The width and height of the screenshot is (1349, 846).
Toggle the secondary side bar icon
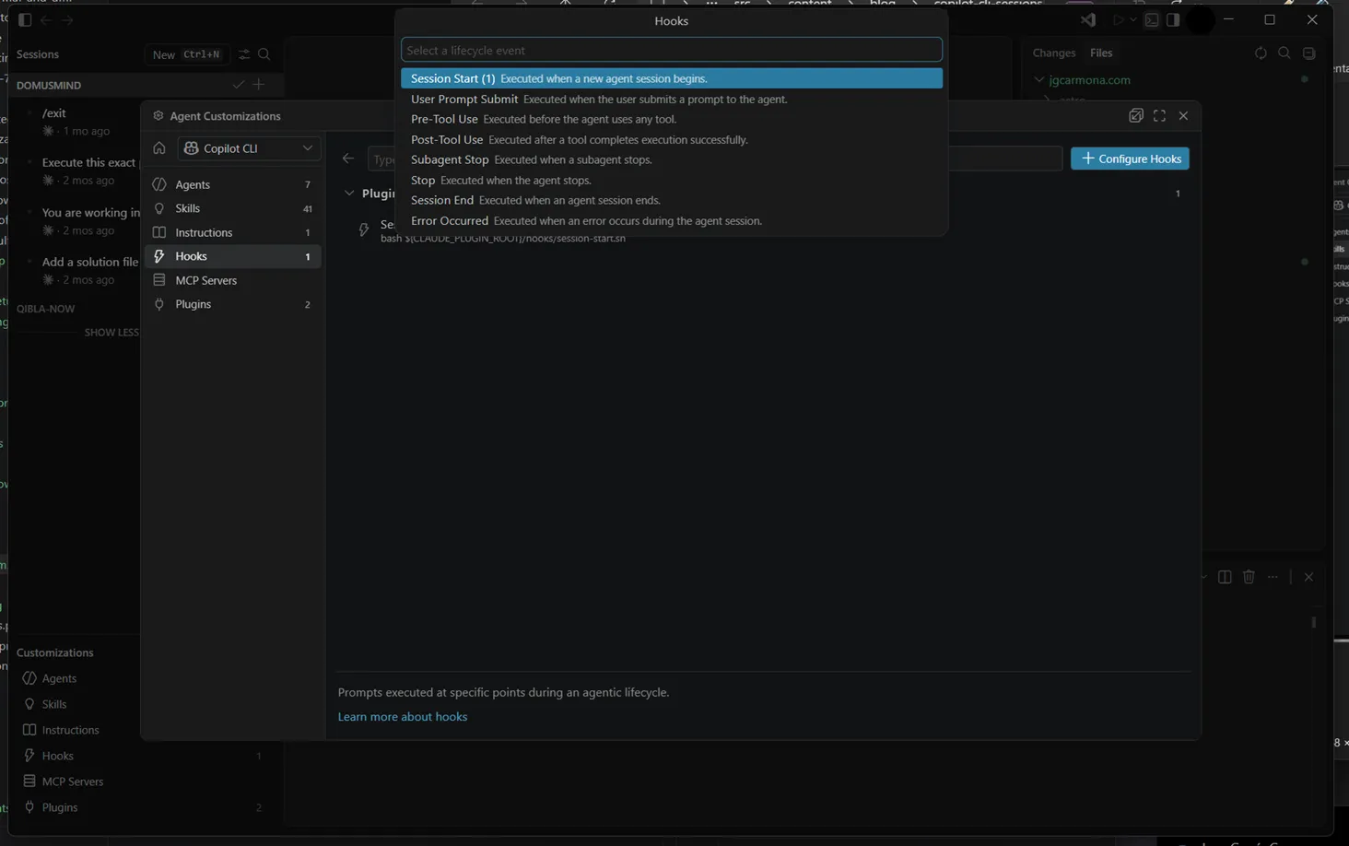(x=1173, y=19)
